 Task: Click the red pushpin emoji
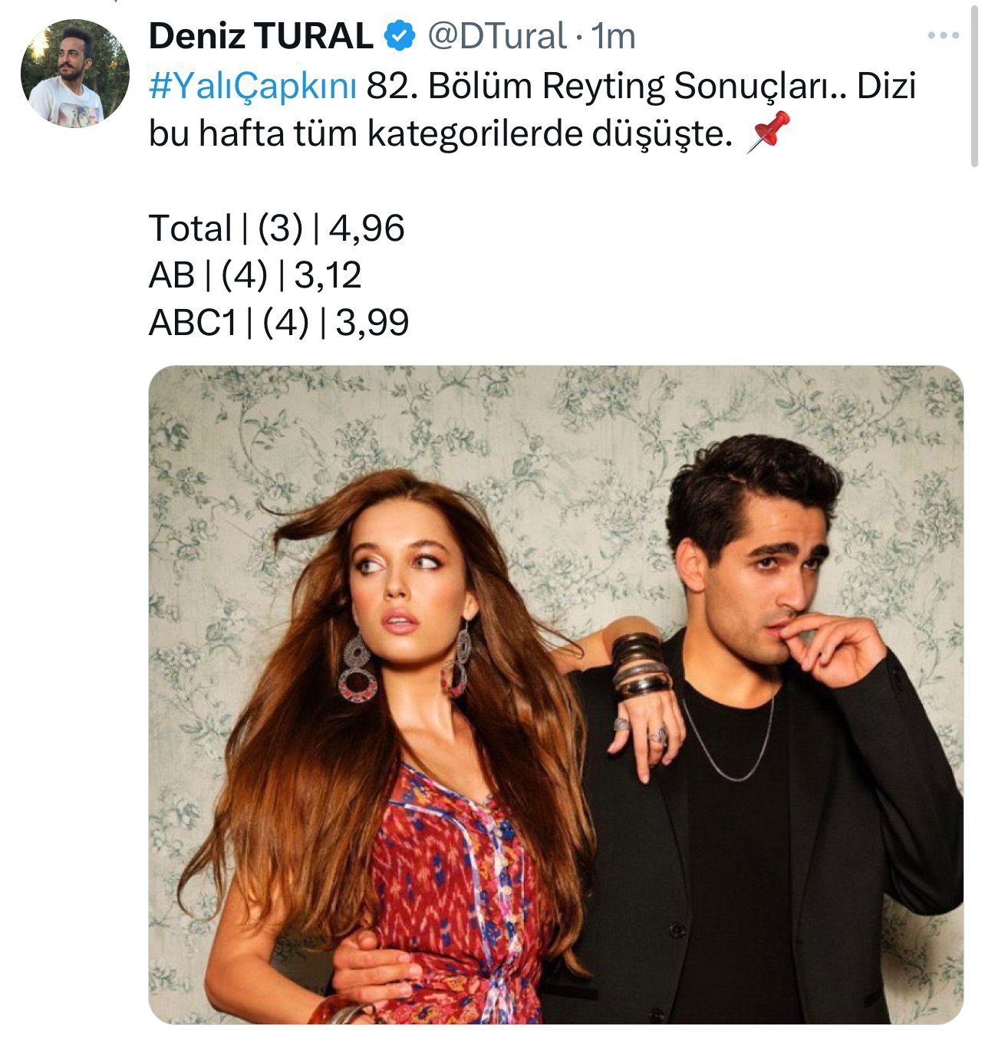pos(767,132)
